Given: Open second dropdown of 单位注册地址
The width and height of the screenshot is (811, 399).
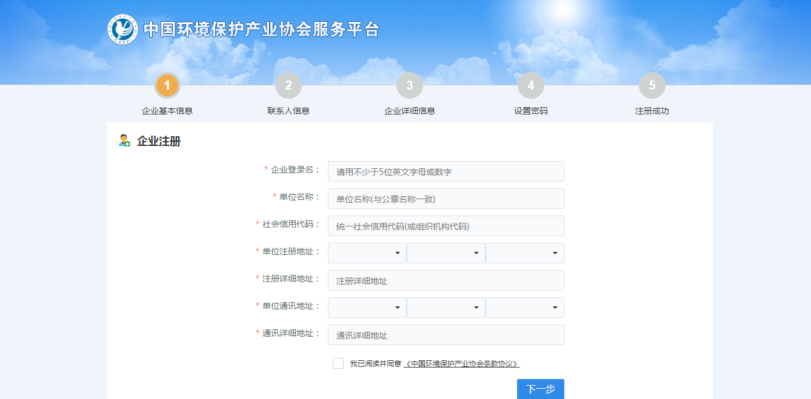Looking at the screenshot, I should coord(446,253).
